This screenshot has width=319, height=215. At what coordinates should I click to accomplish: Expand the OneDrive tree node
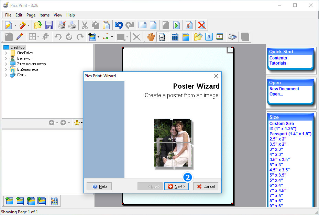click(x=6, y=53)
